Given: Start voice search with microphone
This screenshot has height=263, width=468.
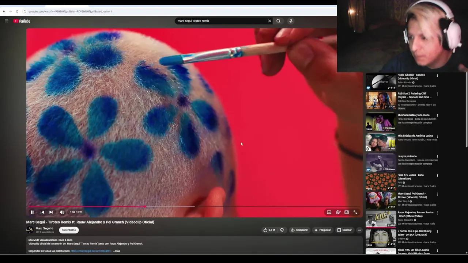Looking at the screenshot, I should pos(291,21).
